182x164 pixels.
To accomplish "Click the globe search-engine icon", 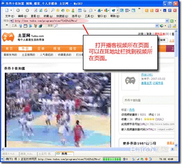I will point(162,26).
